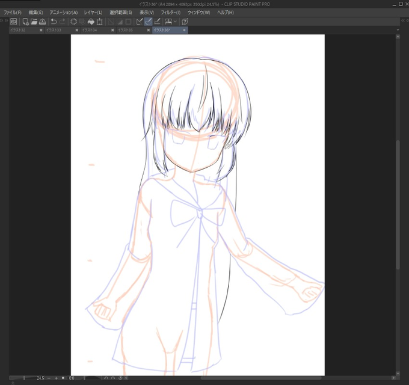Screen dimensions: 409x385
Task: Close the イラスト34 tab
Action: click(112, 30)
